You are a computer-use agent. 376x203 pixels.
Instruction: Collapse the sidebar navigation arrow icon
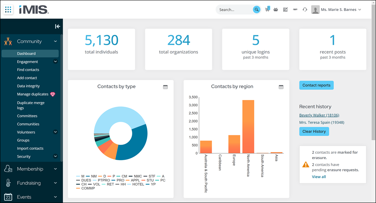point(57,26)
